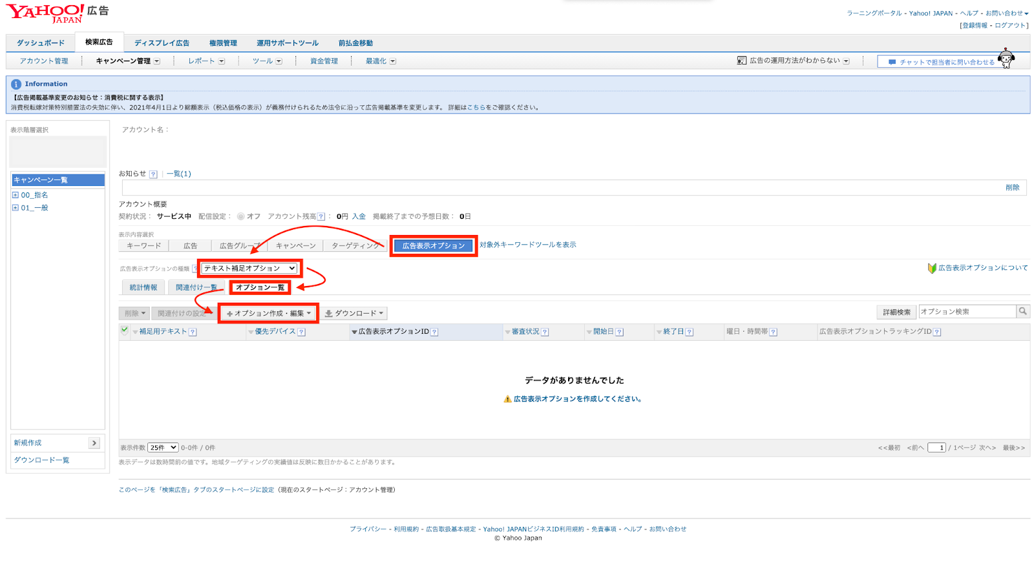1034x583 pixels.
Task: Click the チャットで担当者に問い合わせる button
Action: click(x=940, y=62)
